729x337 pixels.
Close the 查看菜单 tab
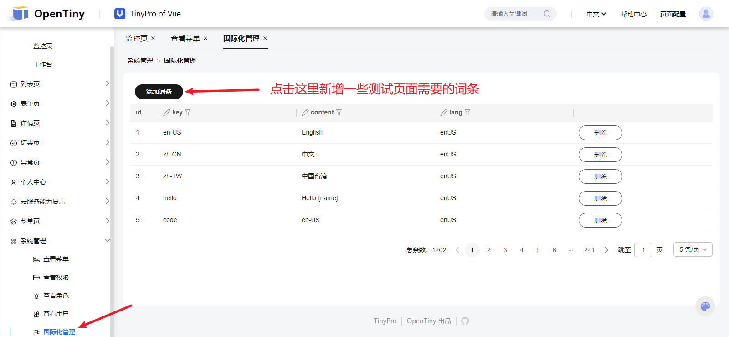click(x=205, y=38)
